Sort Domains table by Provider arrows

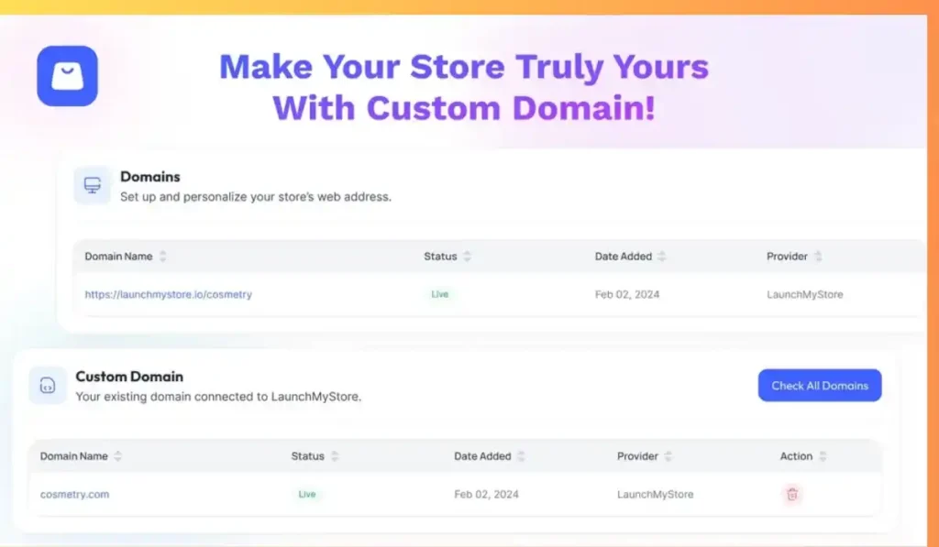(x=818, y=257)
